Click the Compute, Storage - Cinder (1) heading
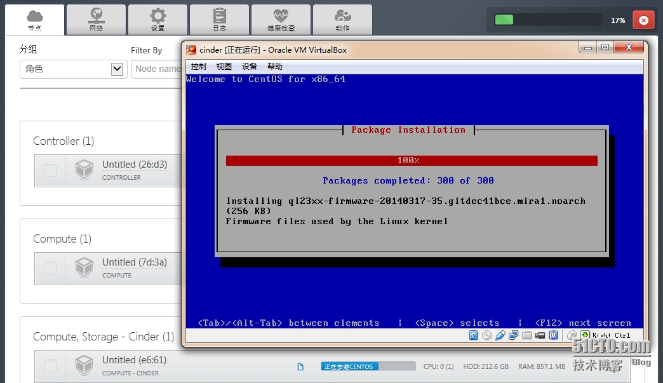This screenshot has width=663, height=383. point(104,337)
